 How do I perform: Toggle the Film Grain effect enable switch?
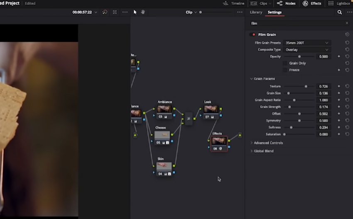(x=252, y=34)
